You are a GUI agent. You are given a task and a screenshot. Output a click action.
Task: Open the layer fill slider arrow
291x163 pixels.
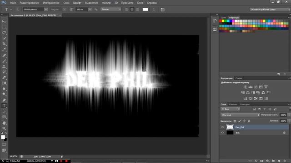click(x=289, y=121)
